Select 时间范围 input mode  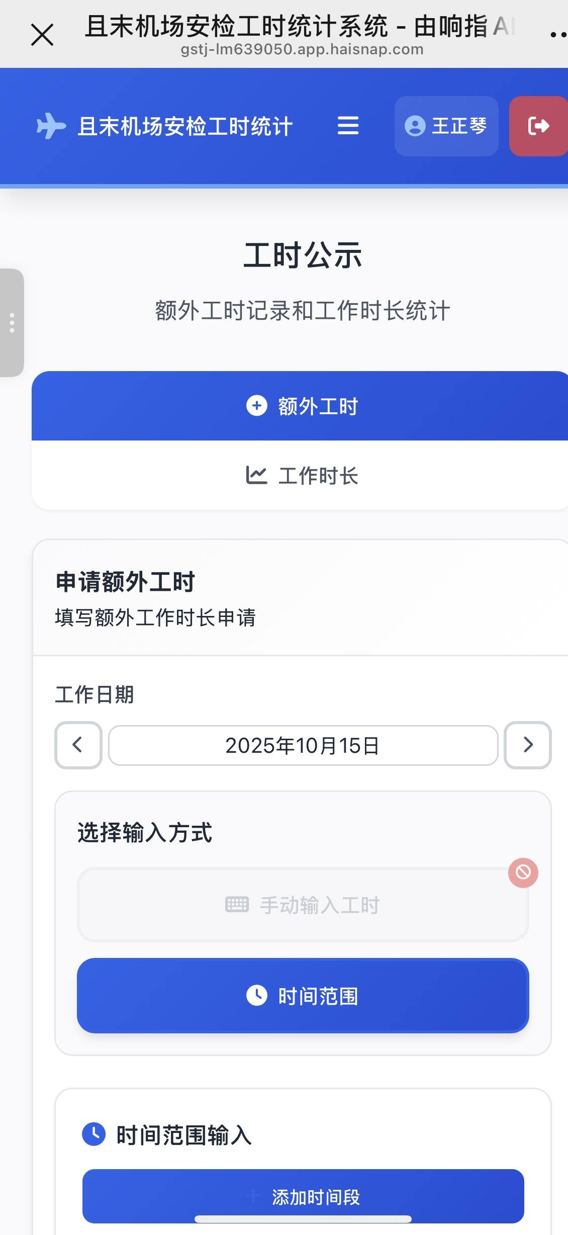pyautogui.click(x=303, y=996)
